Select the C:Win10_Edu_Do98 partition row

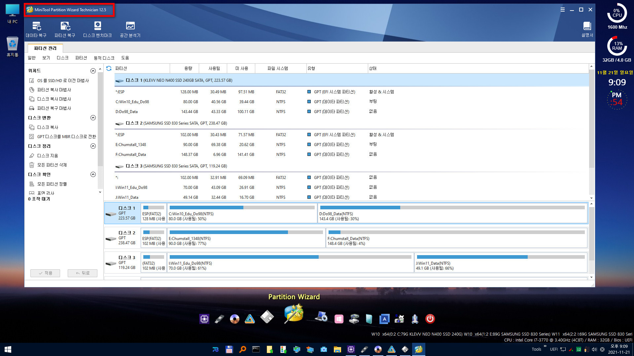tap(352, 102)
